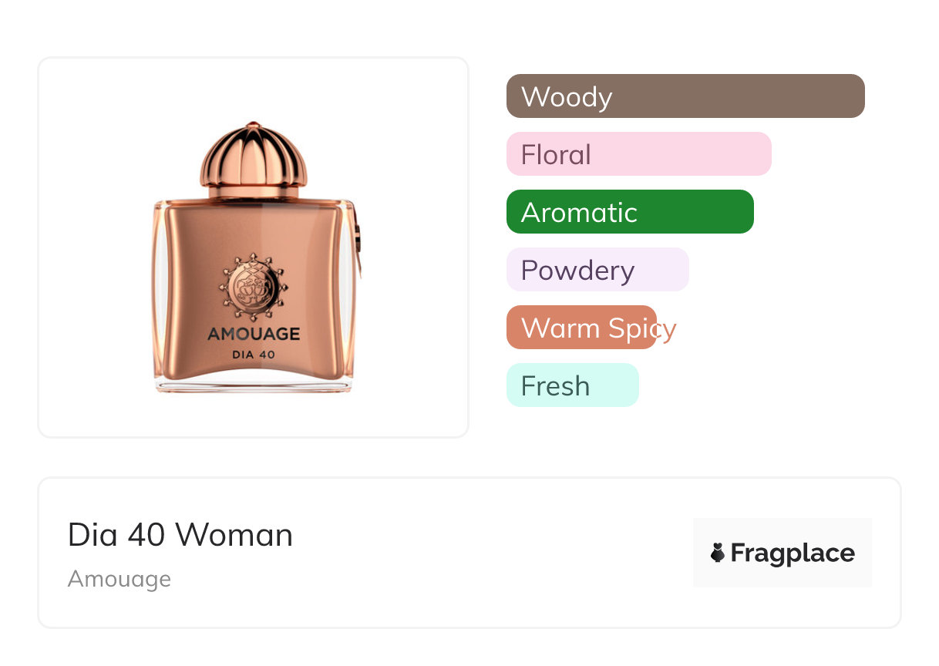Select the pink Floral accord bar
This screenshot has width=939, height=666.
coord(638,154)
